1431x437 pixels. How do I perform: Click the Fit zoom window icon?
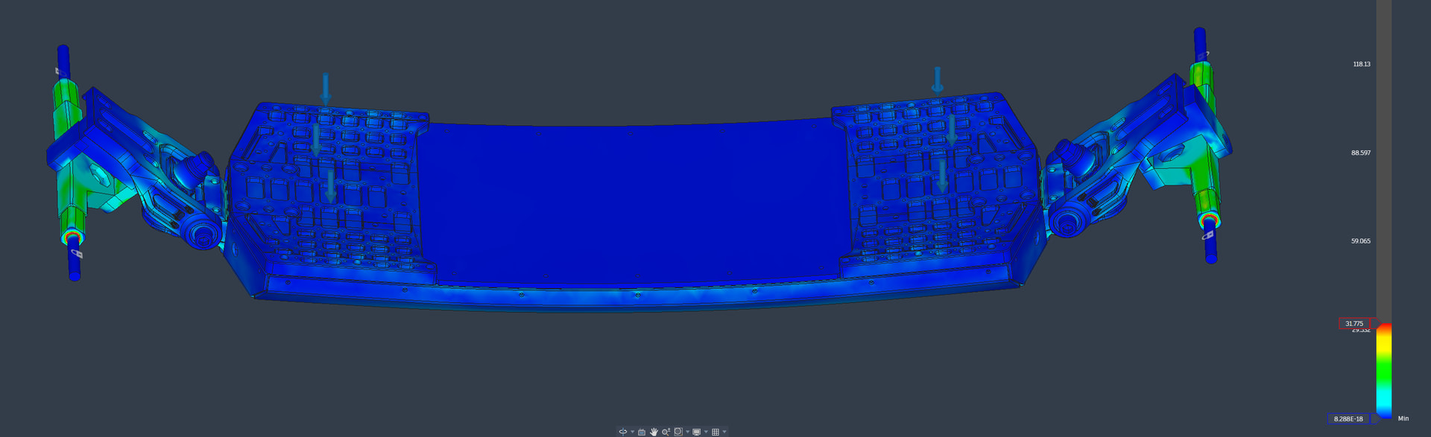678,432
